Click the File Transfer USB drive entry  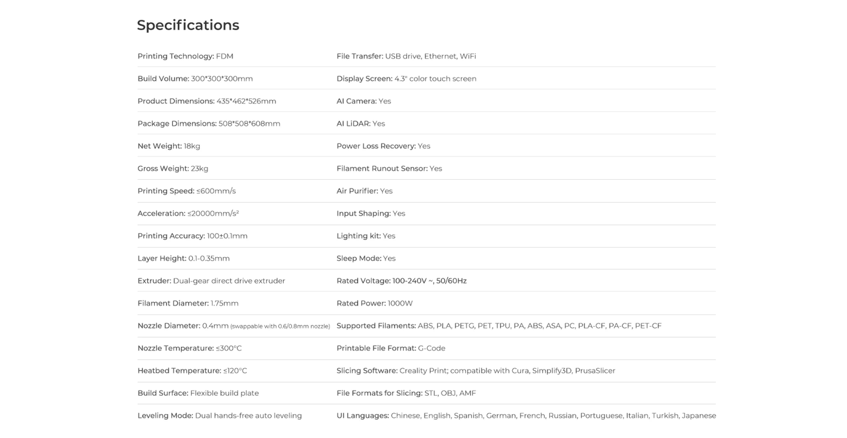tap(406, 56)
